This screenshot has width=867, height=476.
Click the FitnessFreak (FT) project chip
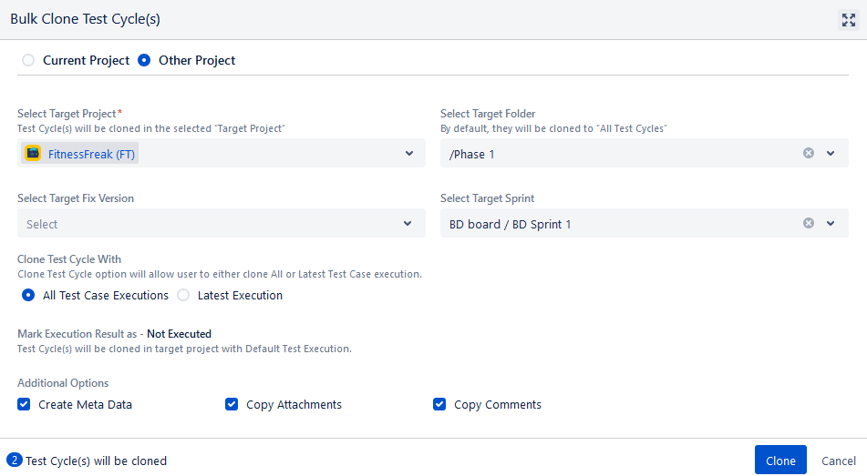coord(79,154)
